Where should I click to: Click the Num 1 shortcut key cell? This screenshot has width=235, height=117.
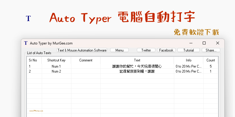click(56, 66)
